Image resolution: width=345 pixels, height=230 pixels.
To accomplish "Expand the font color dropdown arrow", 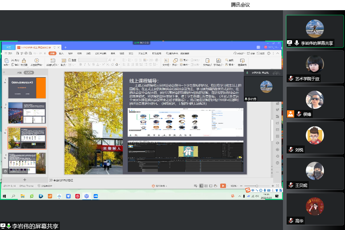I will click(x=100, y=65).
